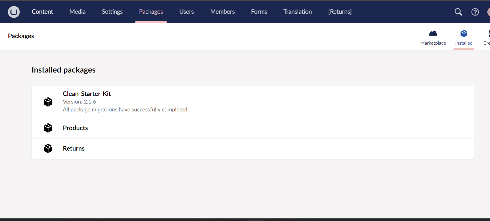Open the help question mark icon
This screenshot has height=221, width=490.
(475, 12)
